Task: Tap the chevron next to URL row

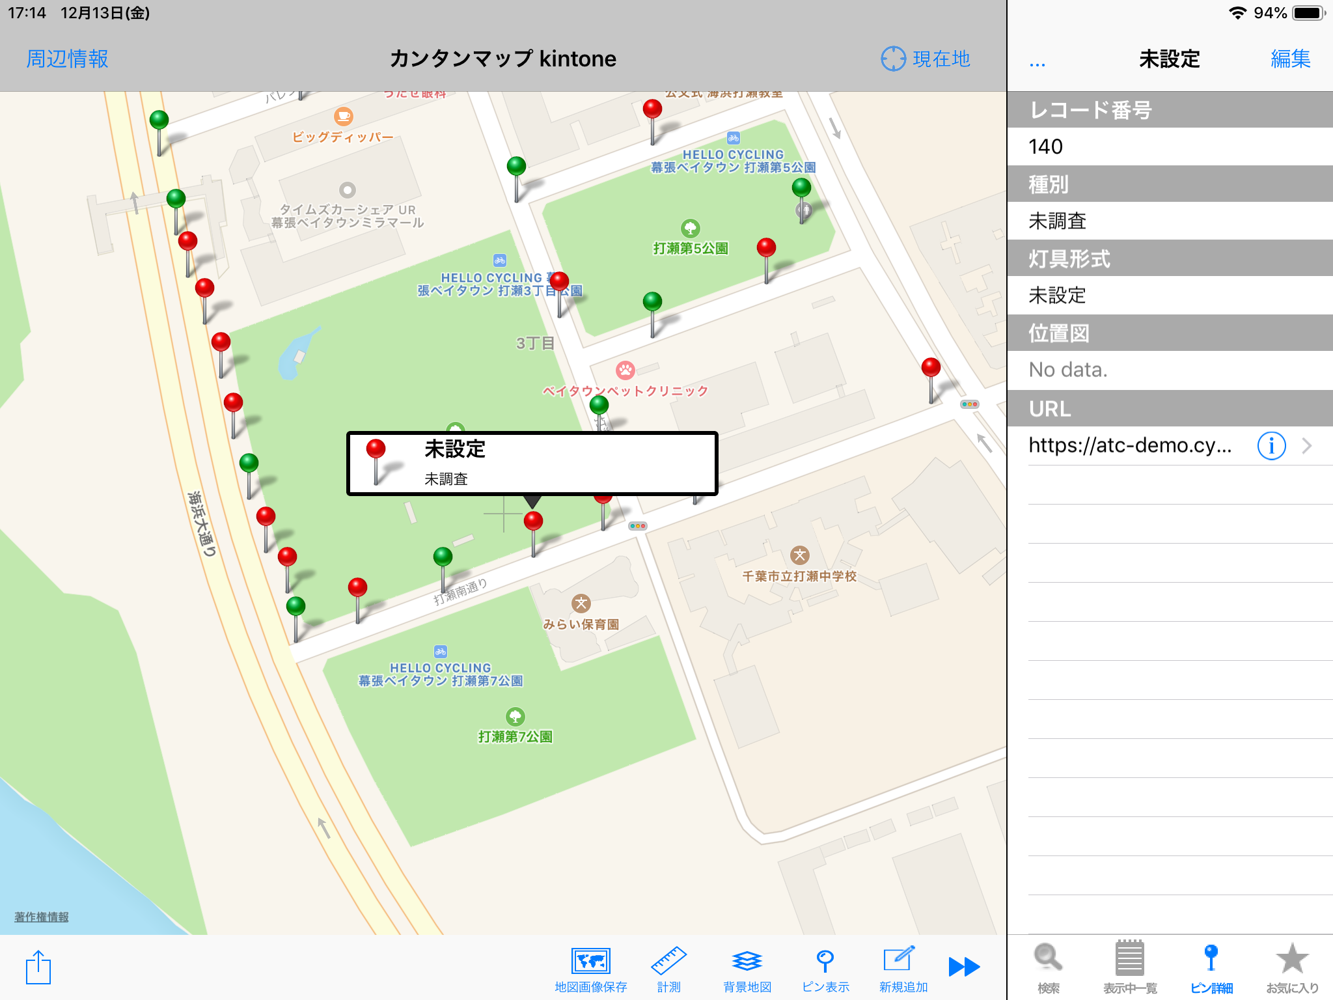Action: pos(1307,446)
